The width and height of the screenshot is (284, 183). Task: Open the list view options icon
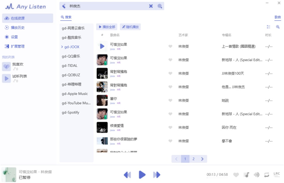click(x=268, y=27)
